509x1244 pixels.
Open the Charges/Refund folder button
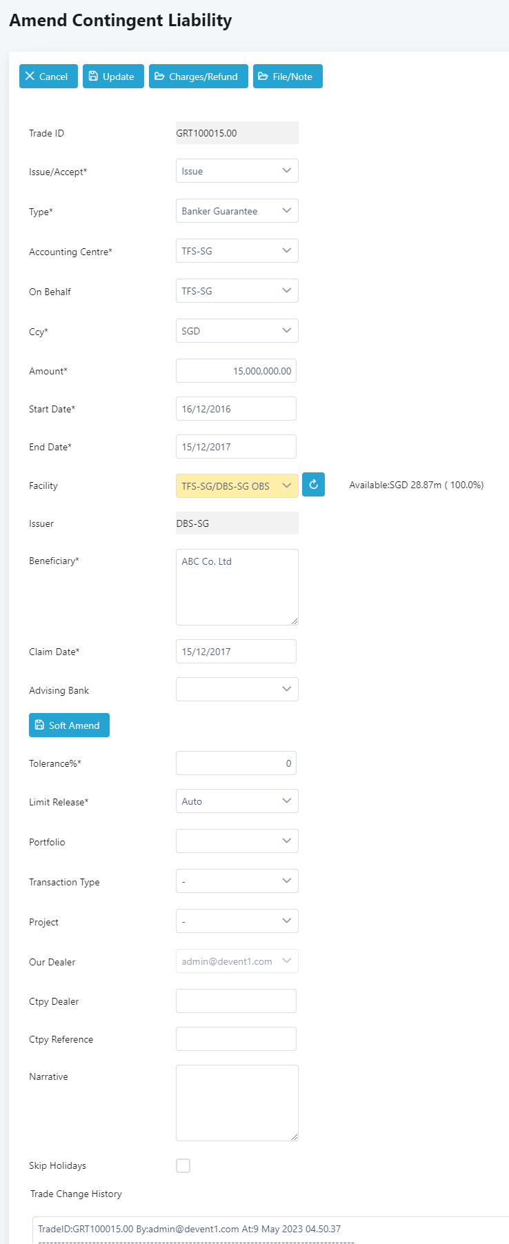tap(198, 77)
